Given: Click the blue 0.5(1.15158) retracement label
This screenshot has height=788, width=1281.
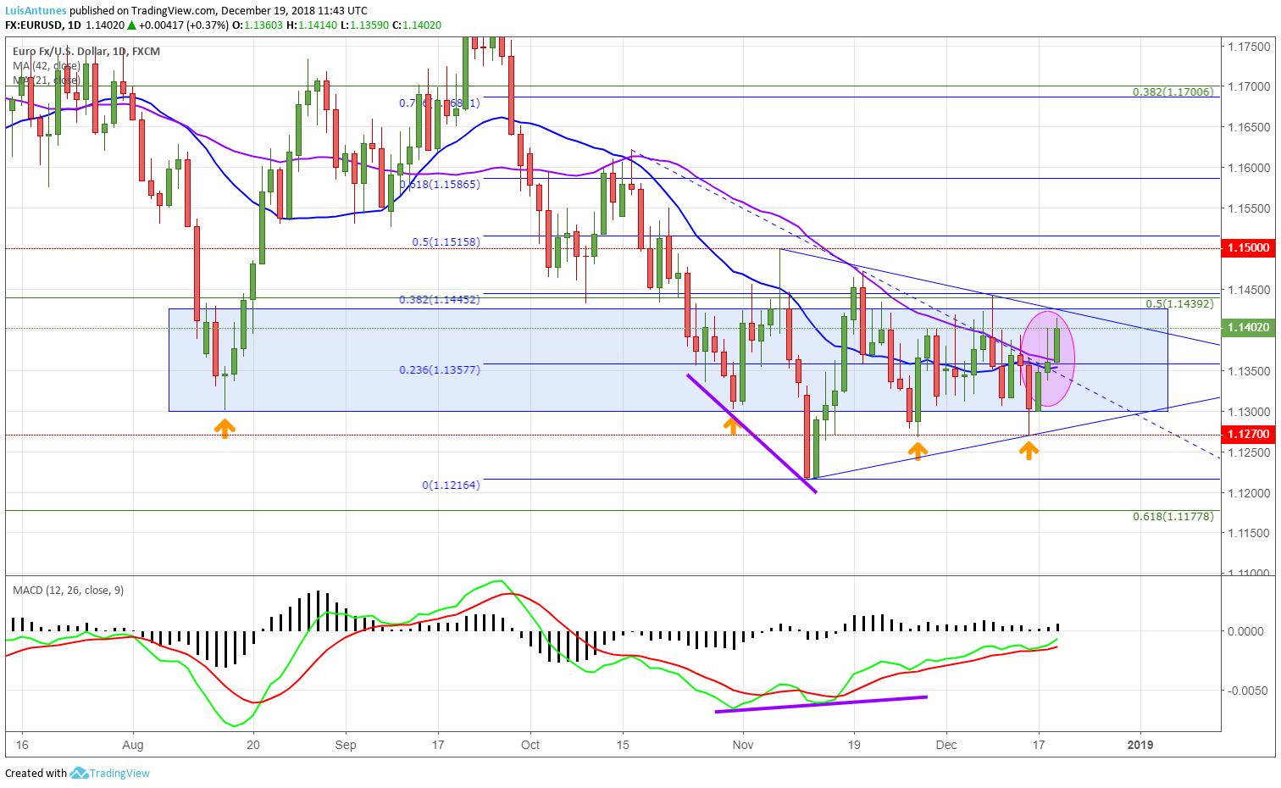Looking at the screenshot, I should tap(446, 241).
